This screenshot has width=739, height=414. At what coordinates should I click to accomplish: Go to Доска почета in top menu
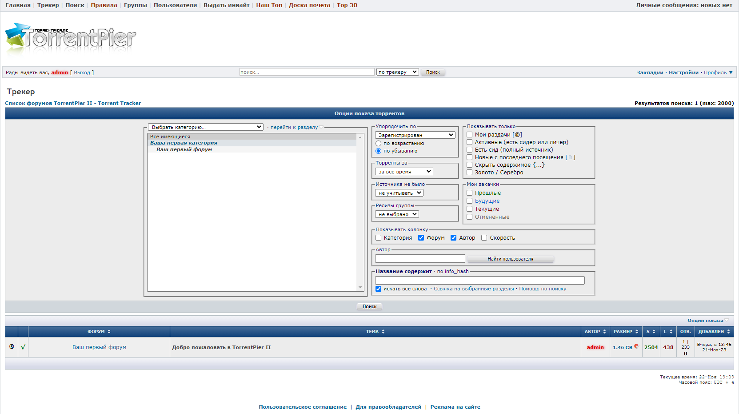pos(309,5)
